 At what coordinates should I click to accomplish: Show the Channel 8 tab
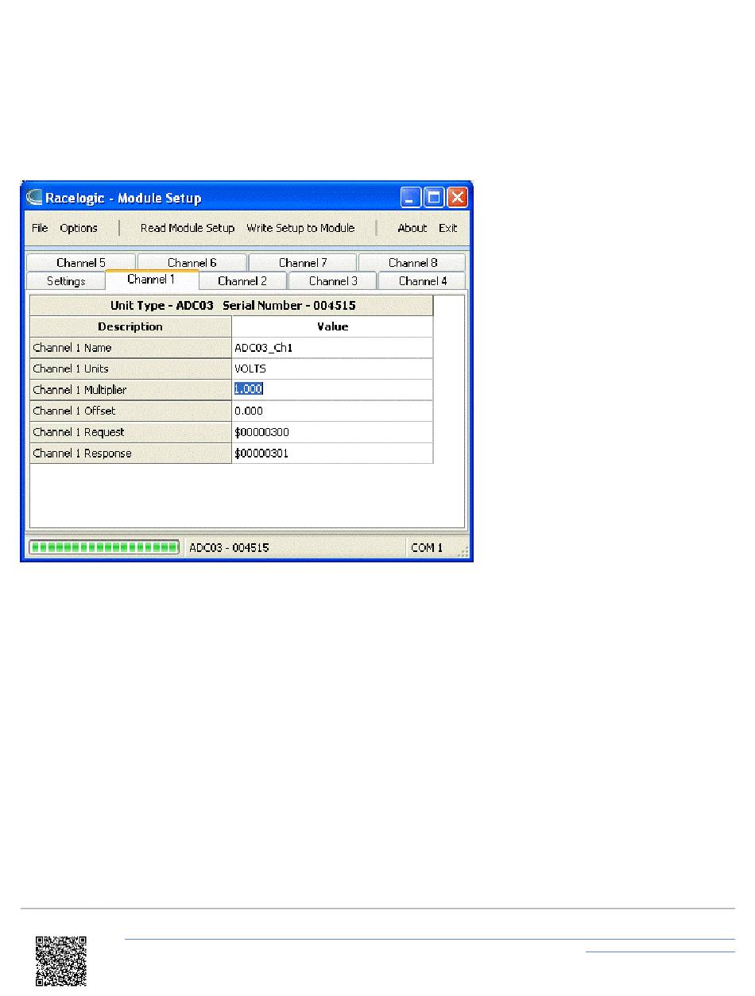click(x=412, y=263)
